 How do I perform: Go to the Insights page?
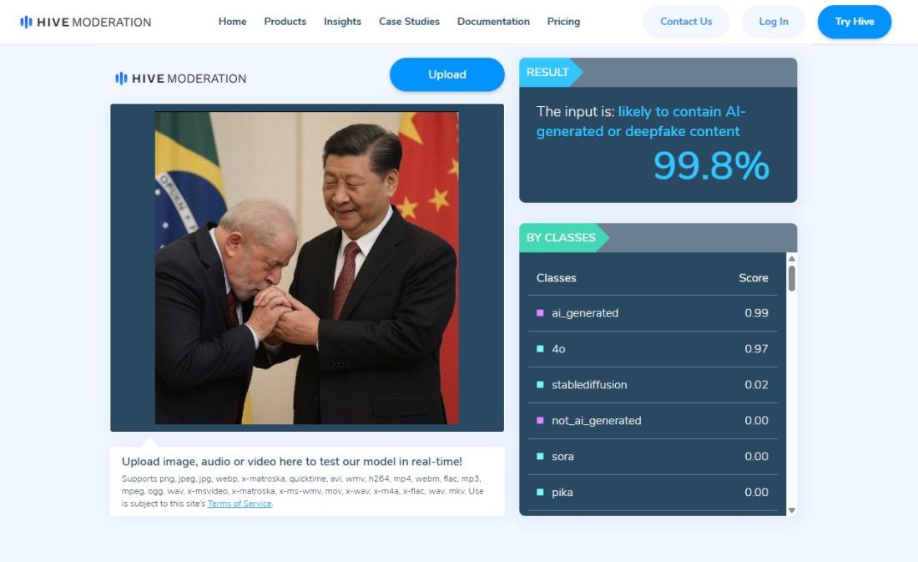(x=342, y=22)
